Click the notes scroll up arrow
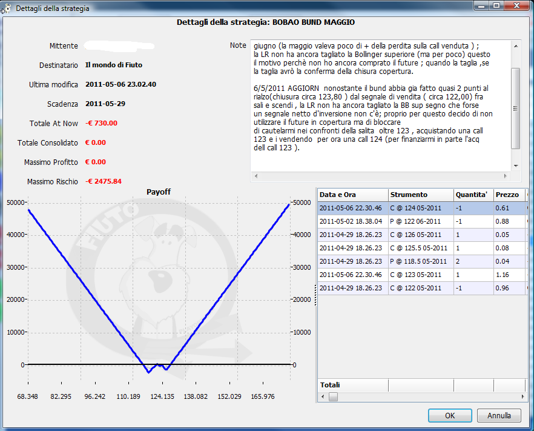Viewport: 534px width, 431px height. [516, 46]
